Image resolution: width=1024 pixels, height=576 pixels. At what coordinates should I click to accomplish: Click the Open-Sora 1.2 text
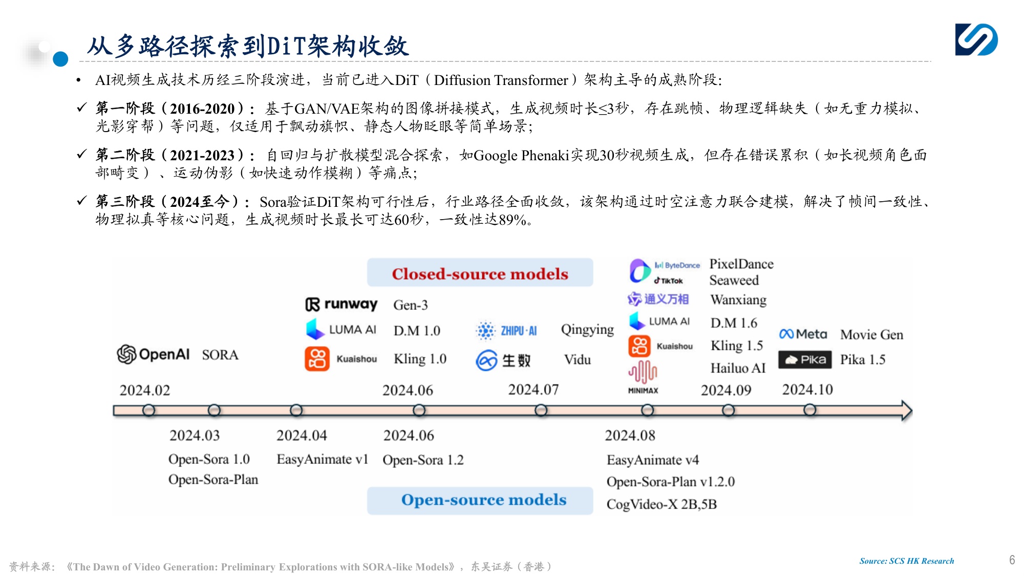(x=423, y=460)
